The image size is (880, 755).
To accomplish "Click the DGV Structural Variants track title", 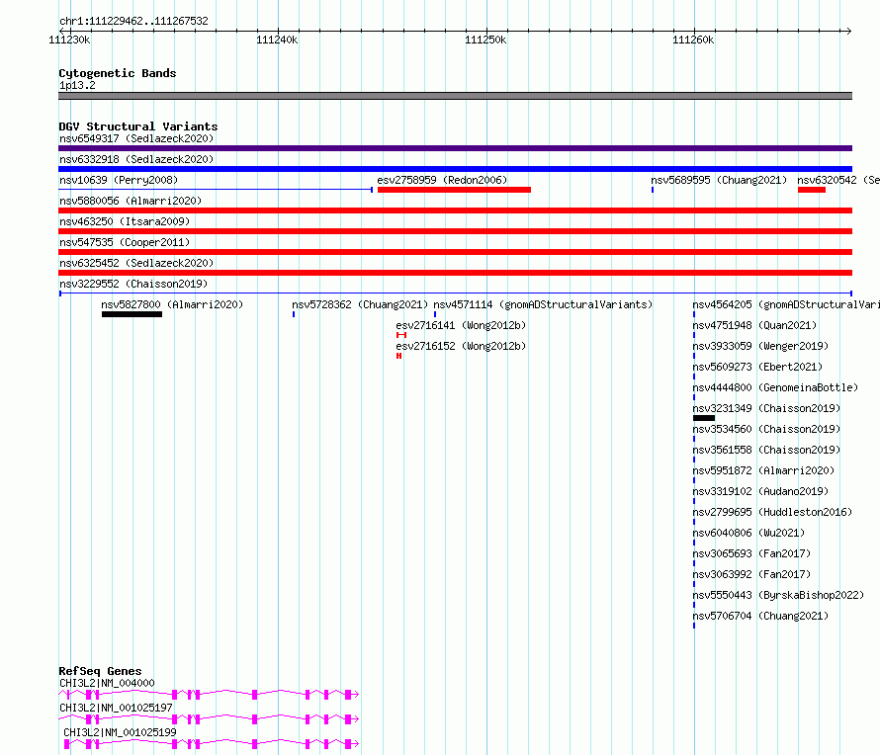I will [x=138, y=126].
